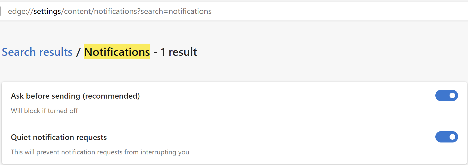Click the white knob of the Ask toggle
Viewport: 468px width, 166px height.
tap(452, 96)
